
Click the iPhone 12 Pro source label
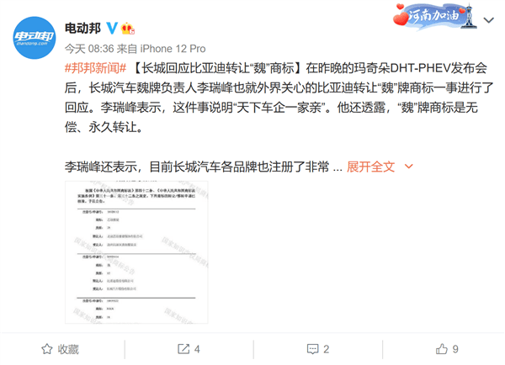[173, 49]
